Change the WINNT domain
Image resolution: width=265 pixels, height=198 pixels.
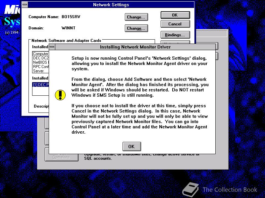pos(136,28)
